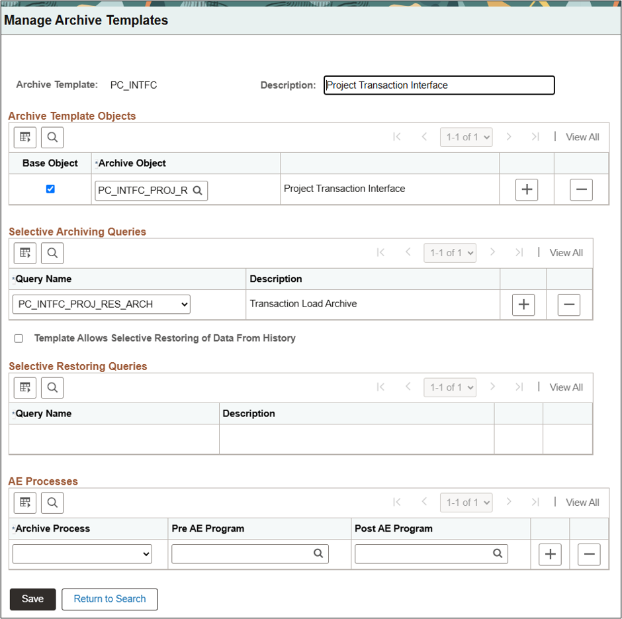622x619 pixels.
Task: Click find icon in Selective Restoring Queries grid
Action: (x=52, y=388)
